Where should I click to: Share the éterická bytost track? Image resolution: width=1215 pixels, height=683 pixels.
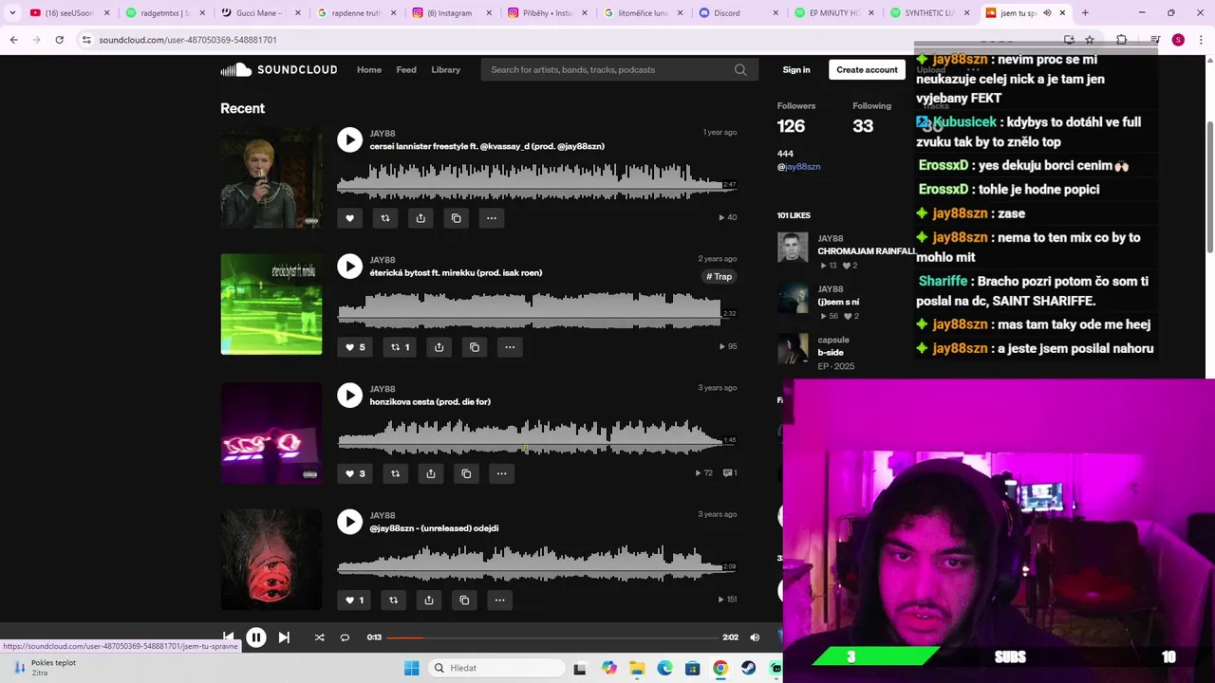(439, 347)
